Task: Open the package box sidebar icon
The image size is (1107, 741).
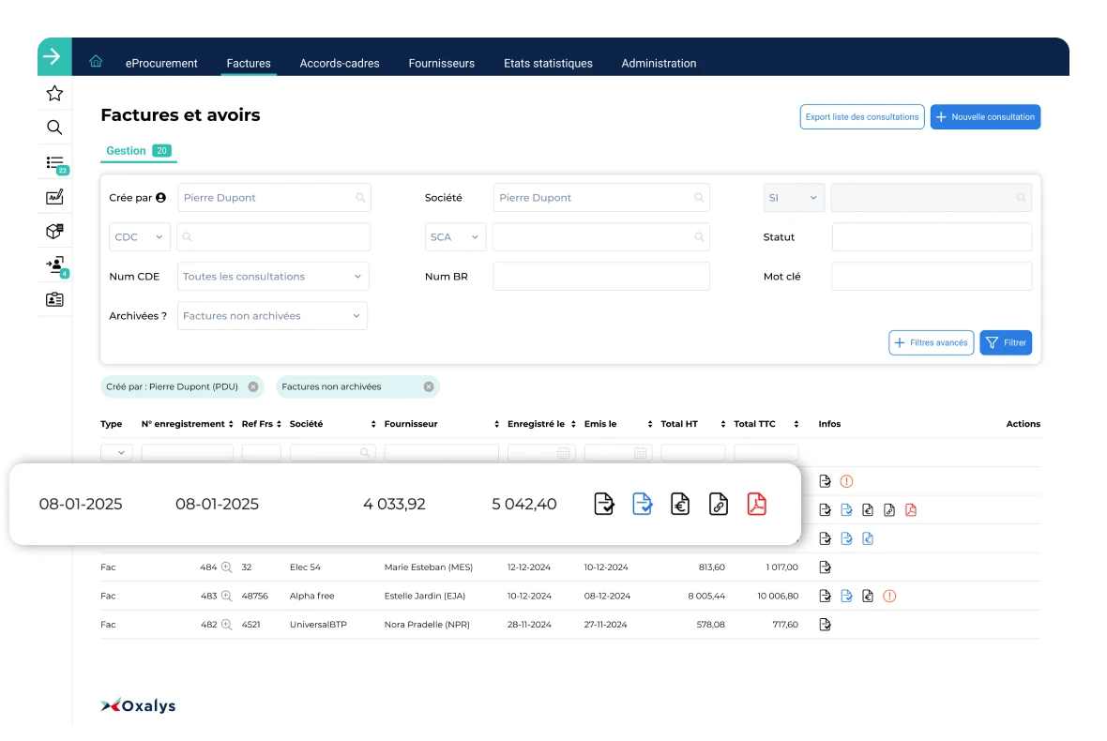Action: pos(54,231)
